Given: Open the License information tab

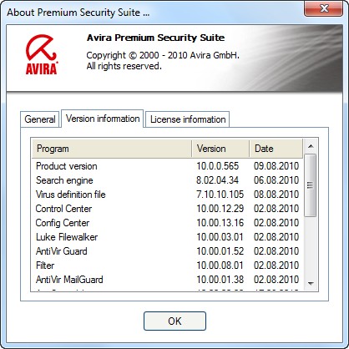Looking at the screenshot, I should 188,119.
